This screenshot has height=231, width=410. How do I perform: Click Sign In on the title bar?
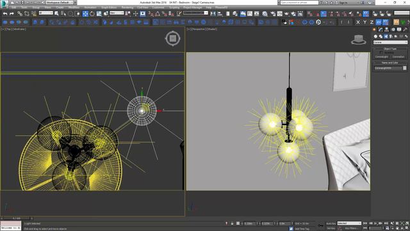(343, 3)
